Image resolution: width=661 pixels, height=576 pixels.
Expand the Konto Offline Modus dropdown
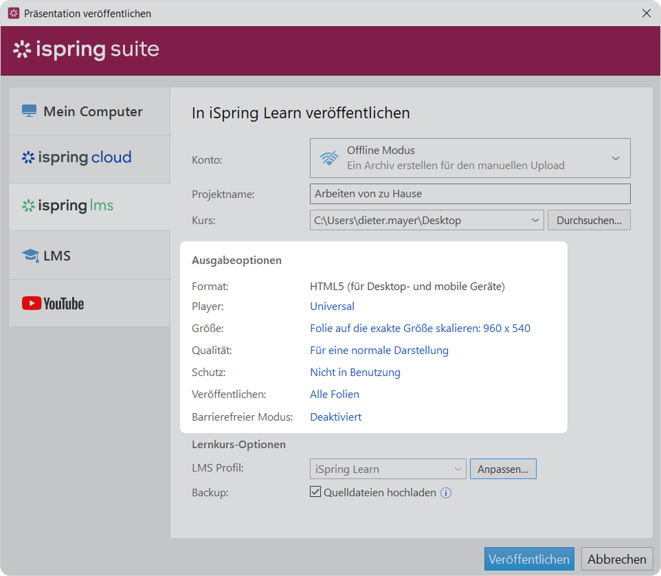pos(615,158)
